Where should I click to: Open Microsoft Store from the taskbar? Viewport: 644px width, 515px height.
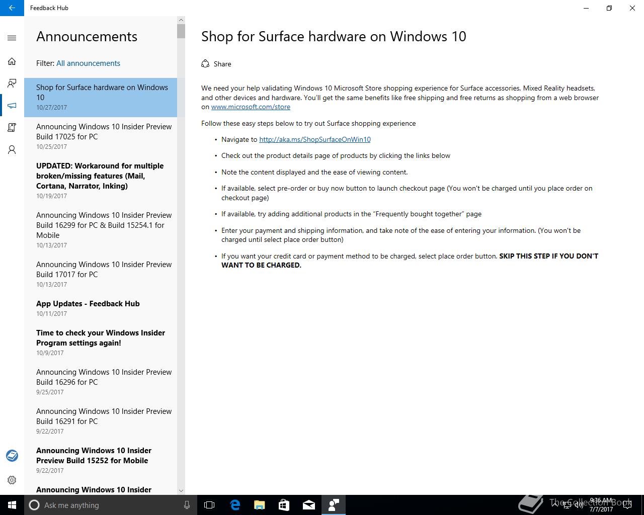284,505
